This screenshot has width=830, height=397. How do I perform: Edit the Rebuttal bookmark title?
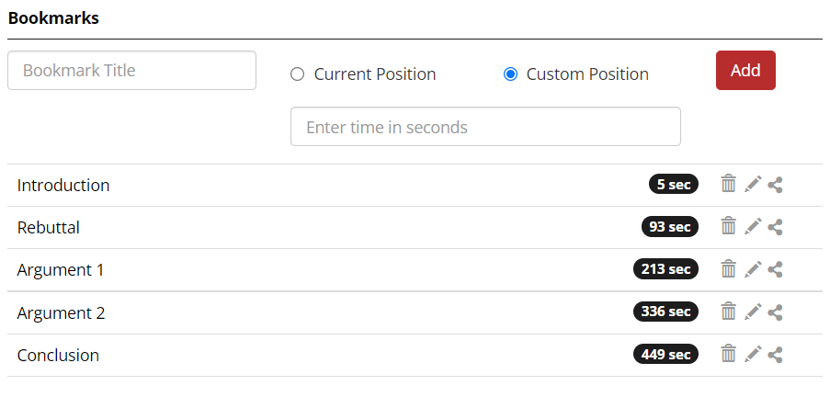(x=753, y=226)
